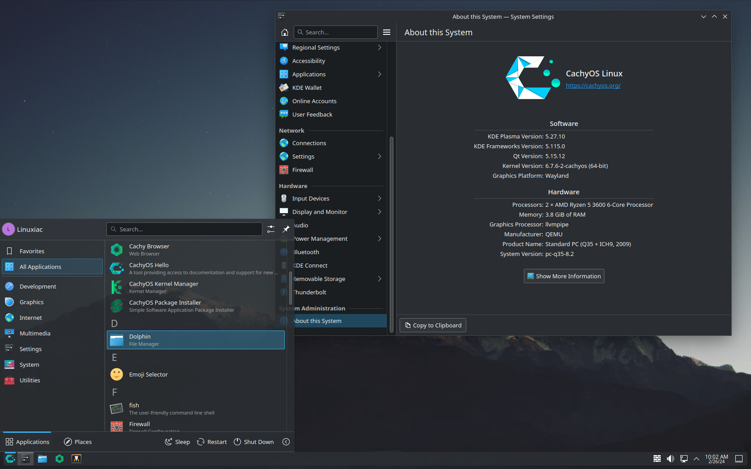The width and height of the screenshot is (751, 469).
Task: Pin the application launcher open
Action: [x=286, y=229]
